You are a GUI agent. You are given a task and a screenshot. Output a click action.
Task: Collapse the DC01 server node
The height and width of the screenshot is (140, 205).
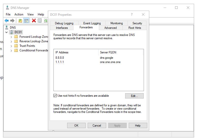pos(6,32)
